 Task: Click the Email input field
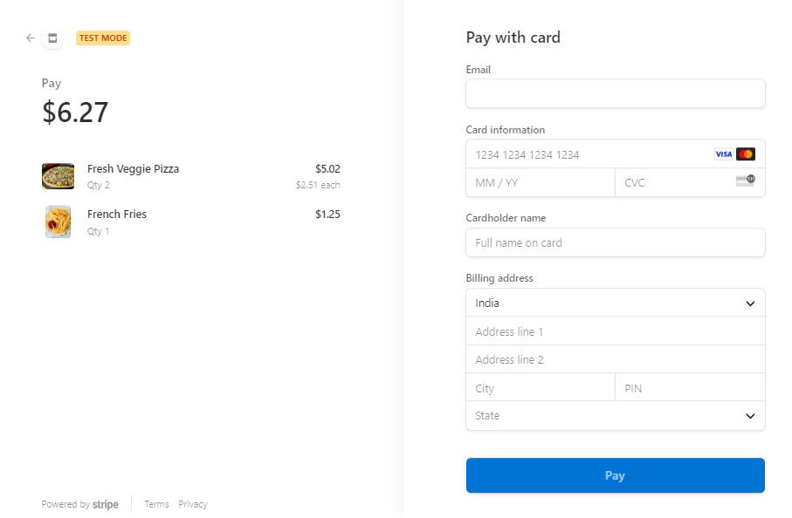[615, 93]
